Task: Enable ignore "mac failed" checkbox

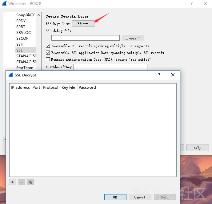Action: (x=48, y=59)
